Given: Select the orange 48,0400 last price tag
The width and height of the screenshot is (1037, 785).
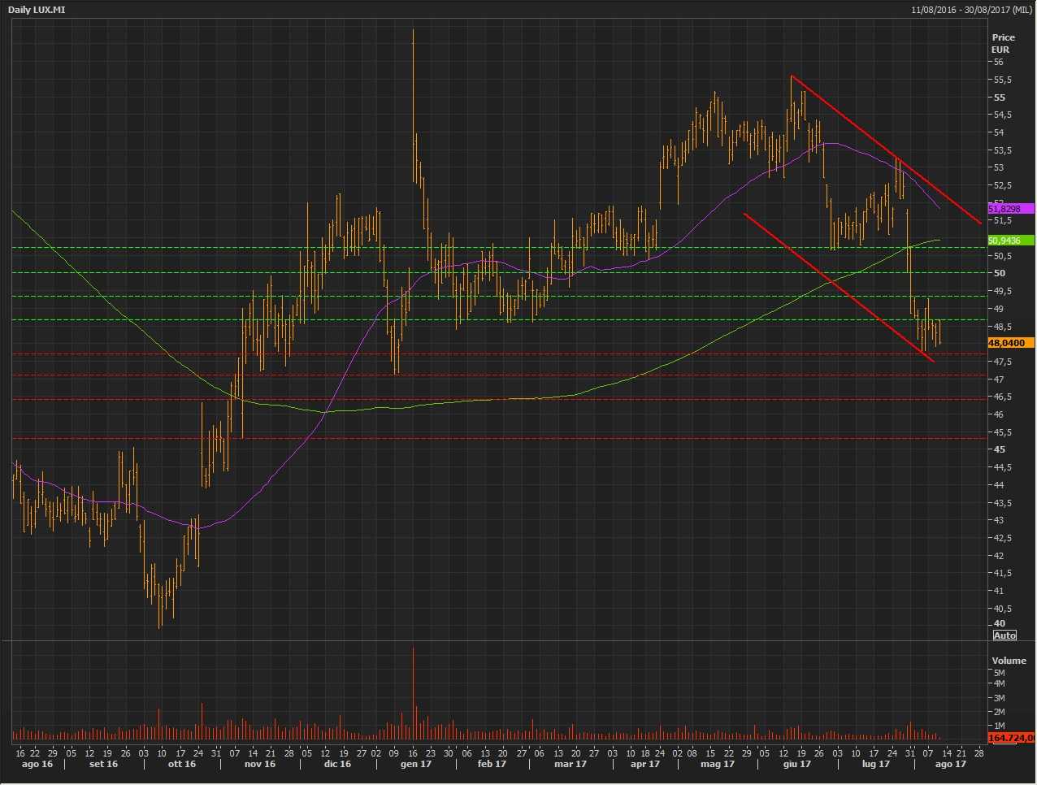Looking at the screenshot, I should pos(1009,344).
